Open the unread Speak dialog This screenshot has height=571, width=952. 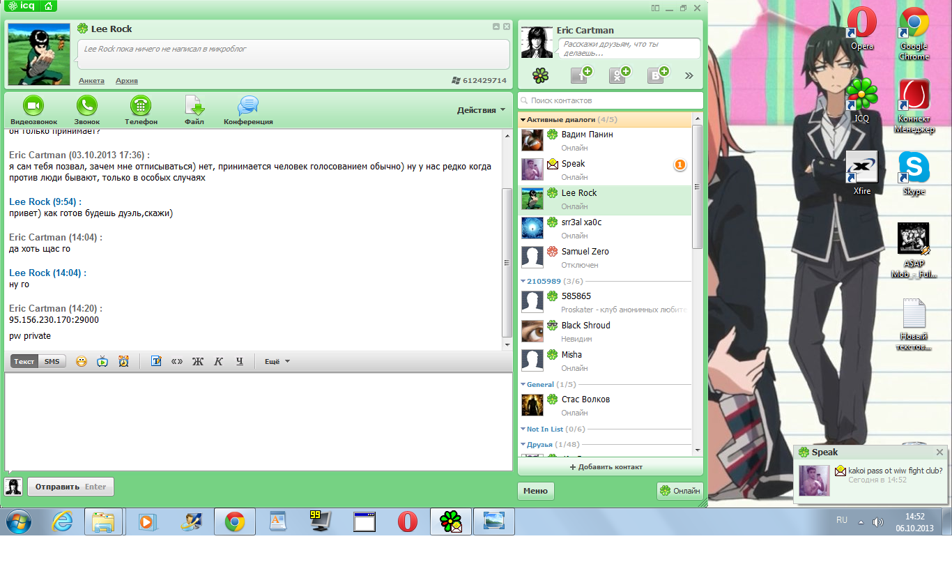point(605,170)
